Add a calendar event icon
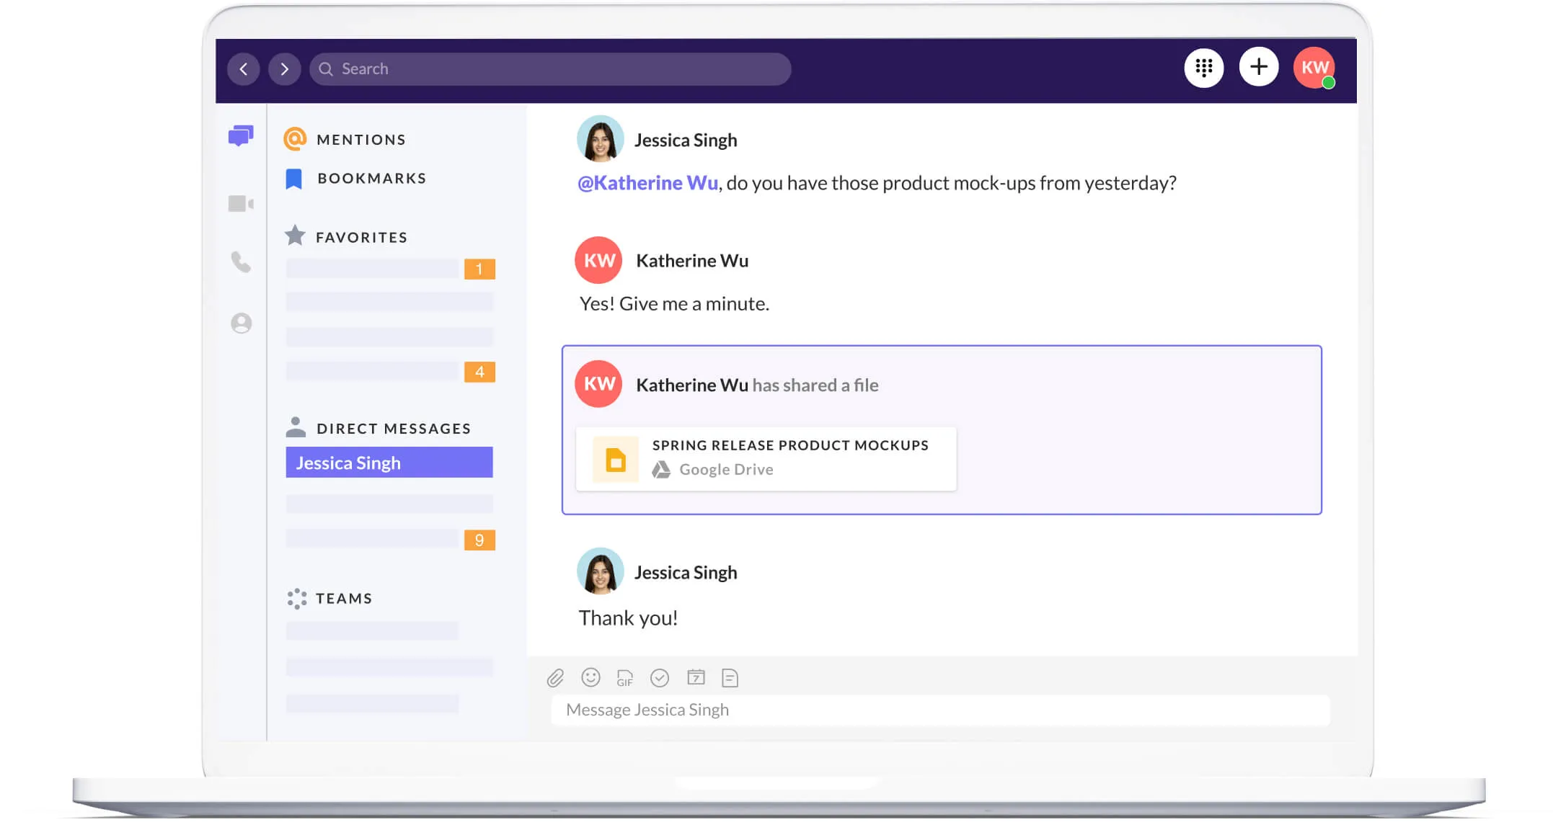 pos(696,677)
